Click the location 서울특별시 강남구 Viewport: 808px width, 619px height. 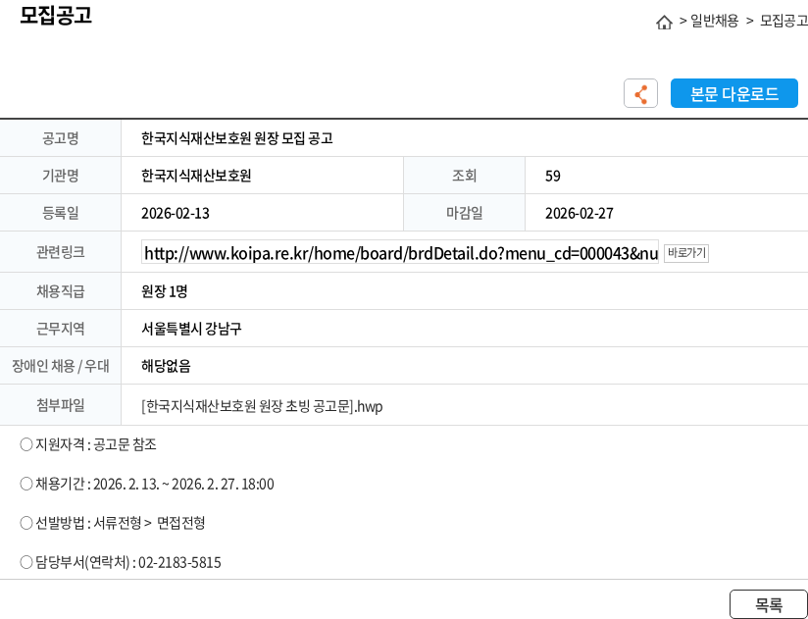[x=191, y=329]
